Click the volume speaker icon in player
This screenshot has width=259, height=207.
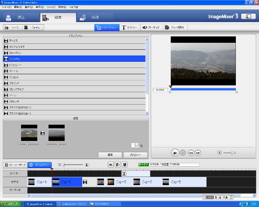(220, 152)
